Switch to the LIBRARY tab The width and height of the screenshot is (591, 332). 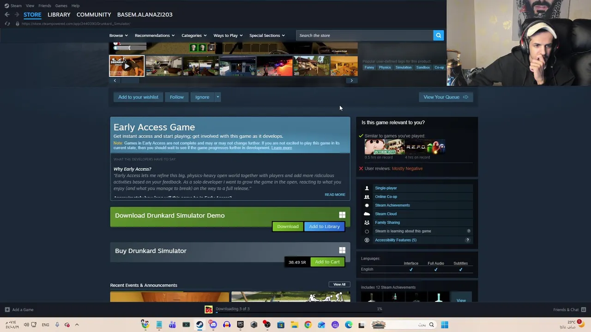point(59,15)
